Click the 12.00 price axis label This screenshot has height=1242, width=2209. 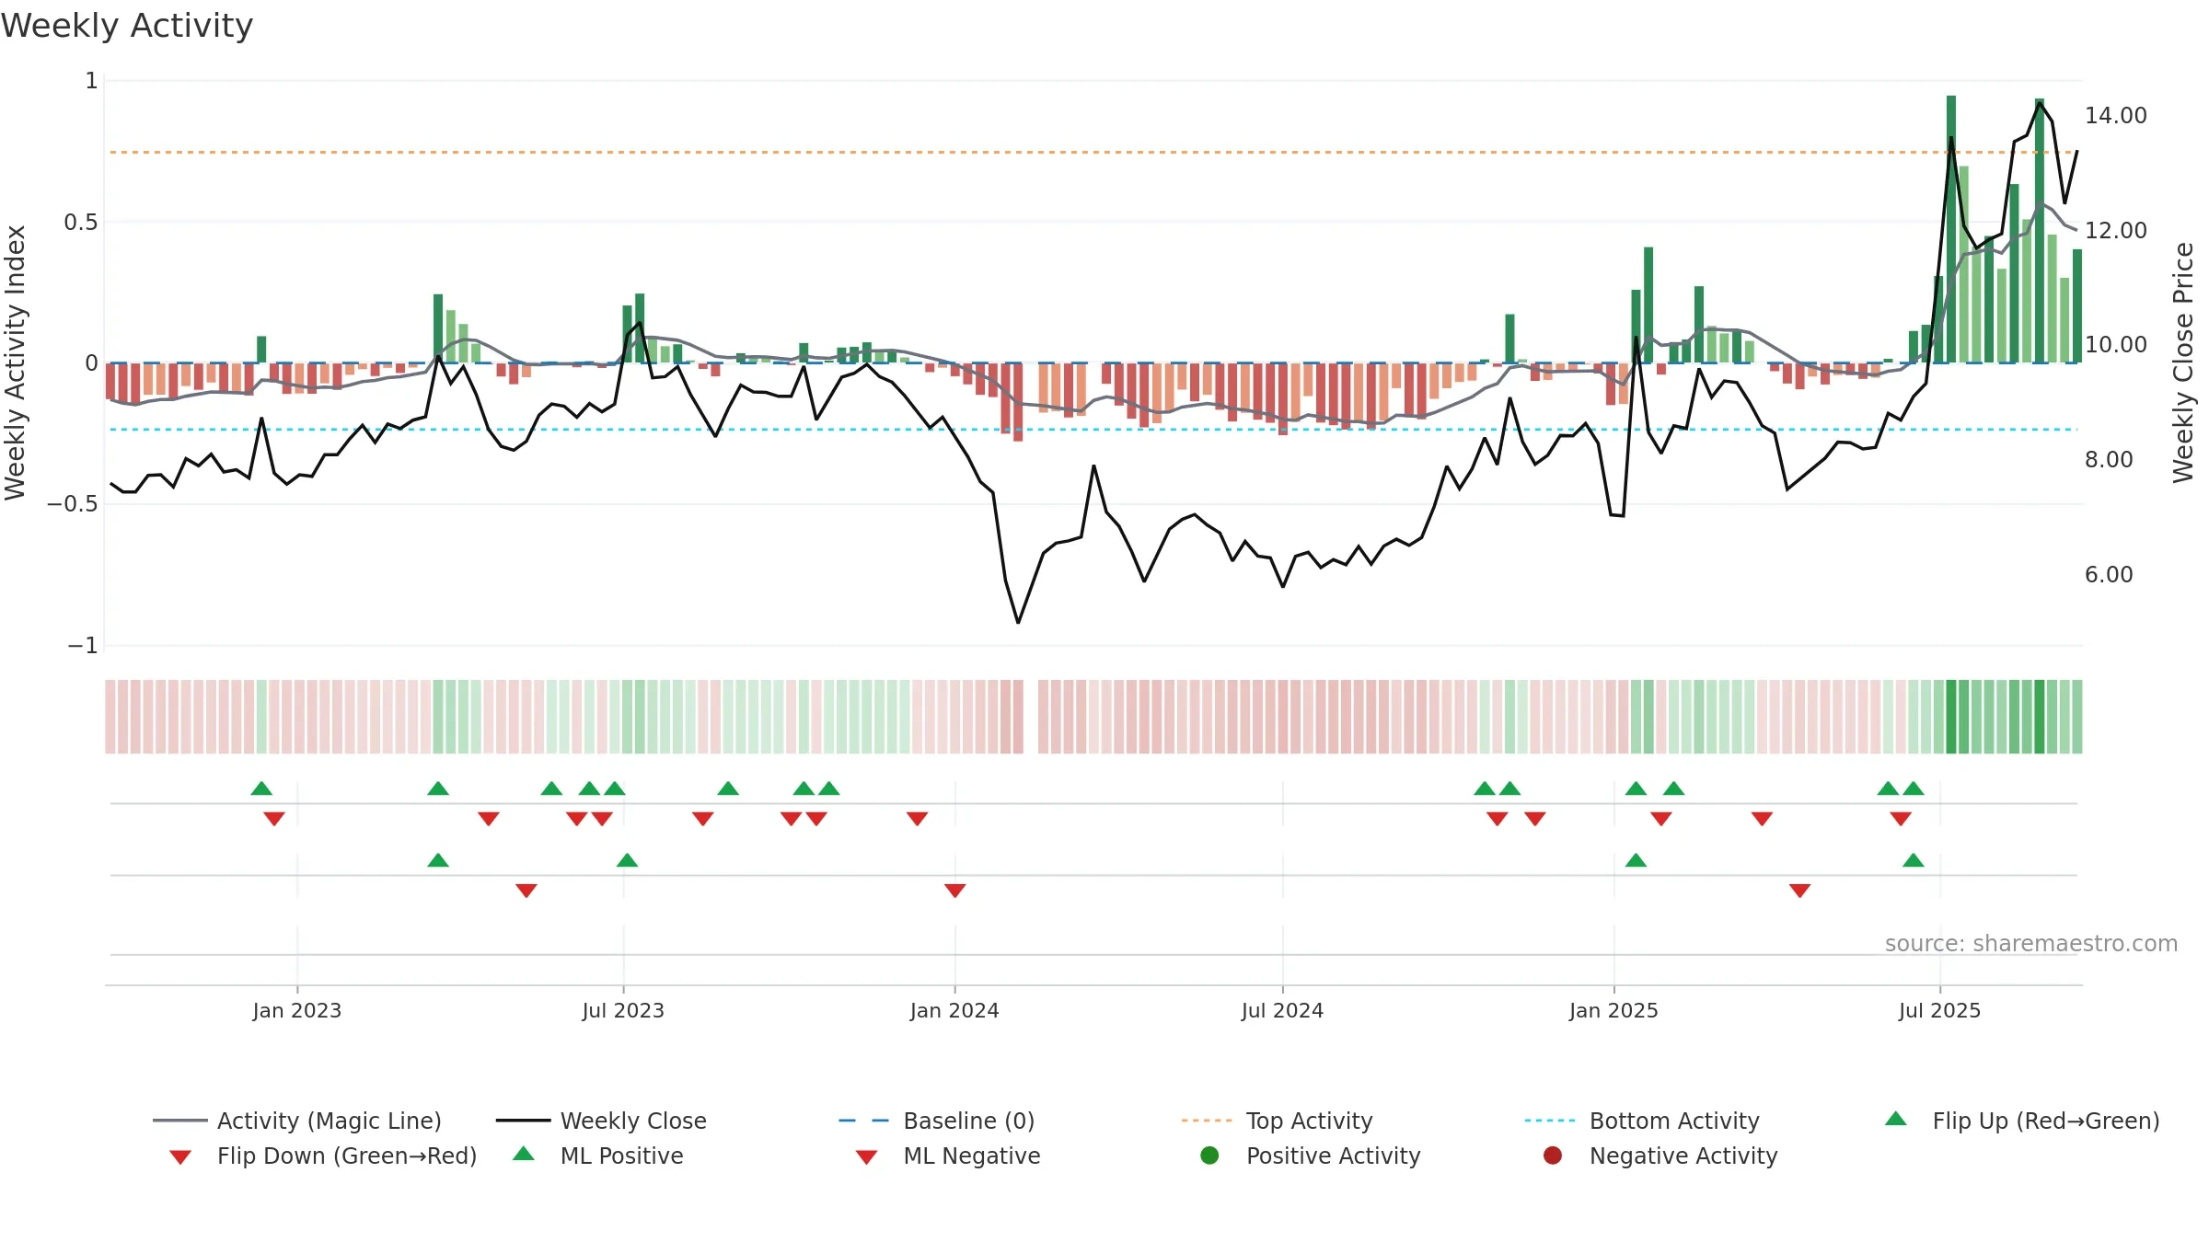pos(2116,231)
